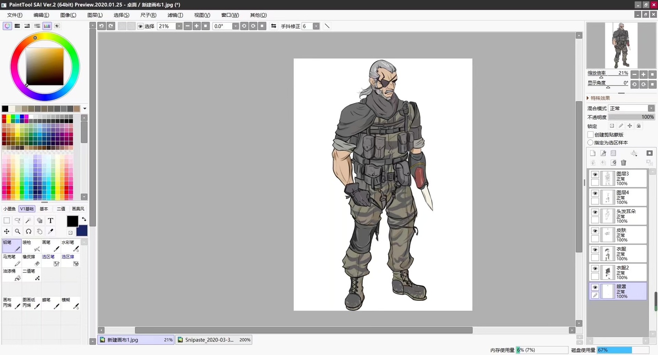Select the shape tool

[x=39, y=220]
